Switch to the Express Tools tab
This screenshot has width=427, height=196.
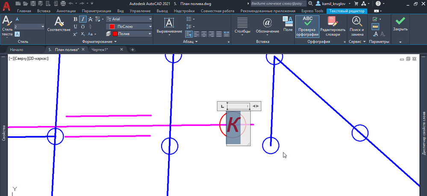pos(312,11)
